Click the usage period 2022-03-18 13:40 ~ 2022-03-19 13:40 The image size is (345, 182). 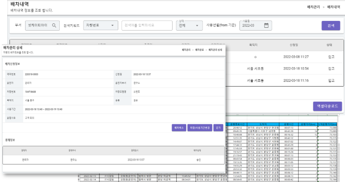[x=43, y=109]
